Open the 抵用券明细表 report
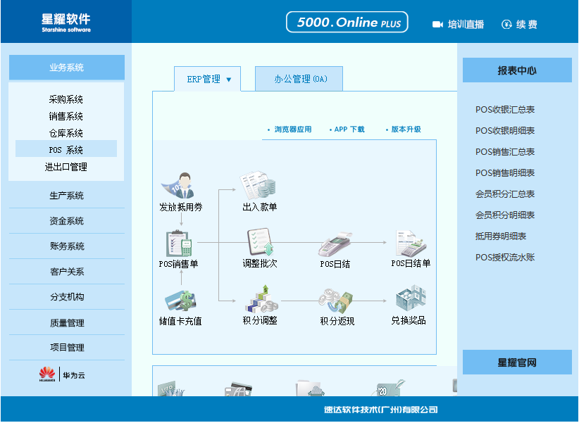Image resolution: width=579 pixels, height=423 pixels. [501, 236]
